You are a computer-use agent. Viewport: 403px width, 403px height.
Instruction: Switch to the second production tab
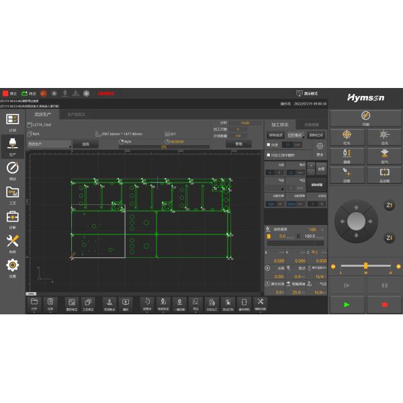tap(77, 115)
